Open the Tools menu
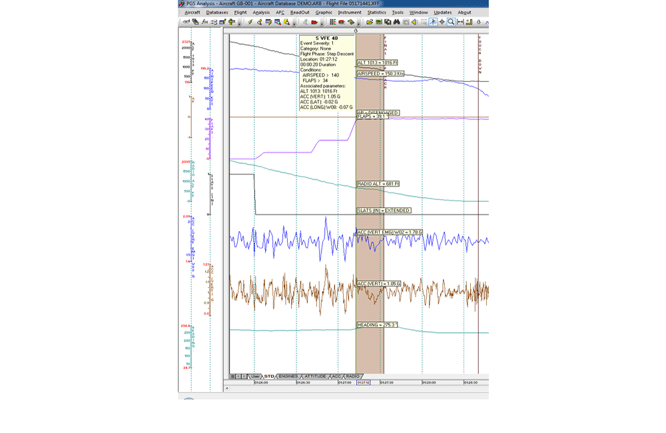The height and width of the screenshot is (433, 666). [x=398, y=12]
